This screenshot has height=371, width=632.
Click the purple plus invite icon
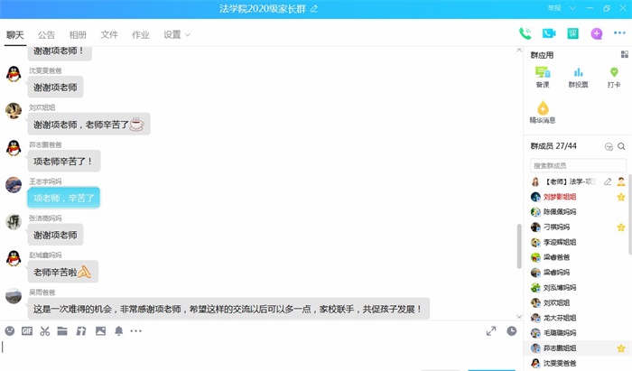point(597,33)
